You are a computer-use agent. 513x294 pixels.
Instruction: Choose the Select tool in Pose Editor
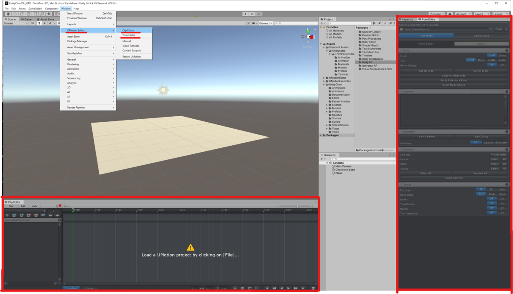point(470,60)
